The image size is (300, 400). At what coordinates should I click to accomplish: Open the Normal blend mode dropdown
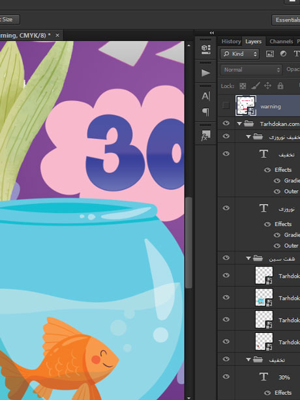pos(251,70)
